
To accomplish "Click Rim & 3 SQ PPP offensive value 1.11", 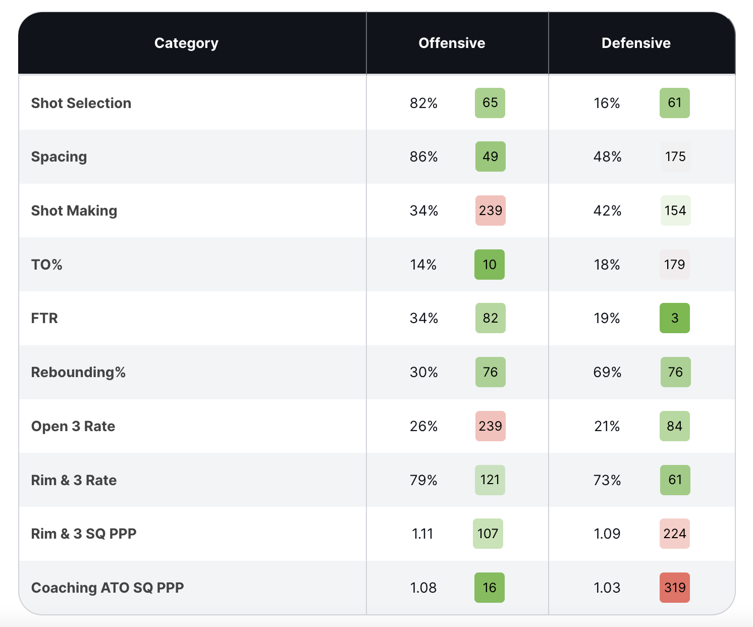I will [422, 534].
